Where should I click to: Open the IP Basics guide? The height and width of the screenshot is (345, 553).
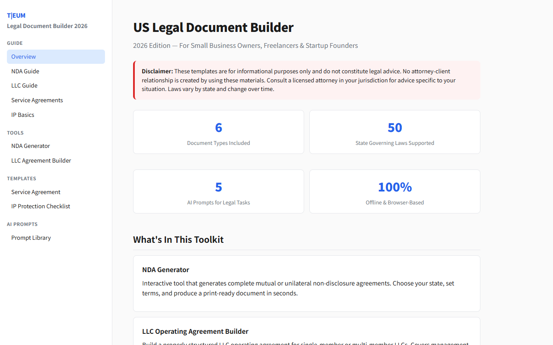22,114
